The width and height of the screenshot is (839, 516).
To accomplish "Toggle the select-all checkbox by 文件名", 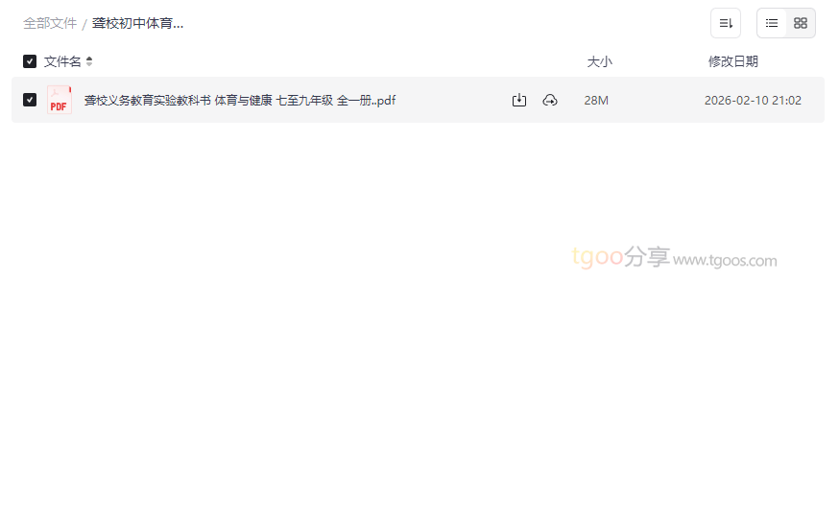I will pos(30,61).
